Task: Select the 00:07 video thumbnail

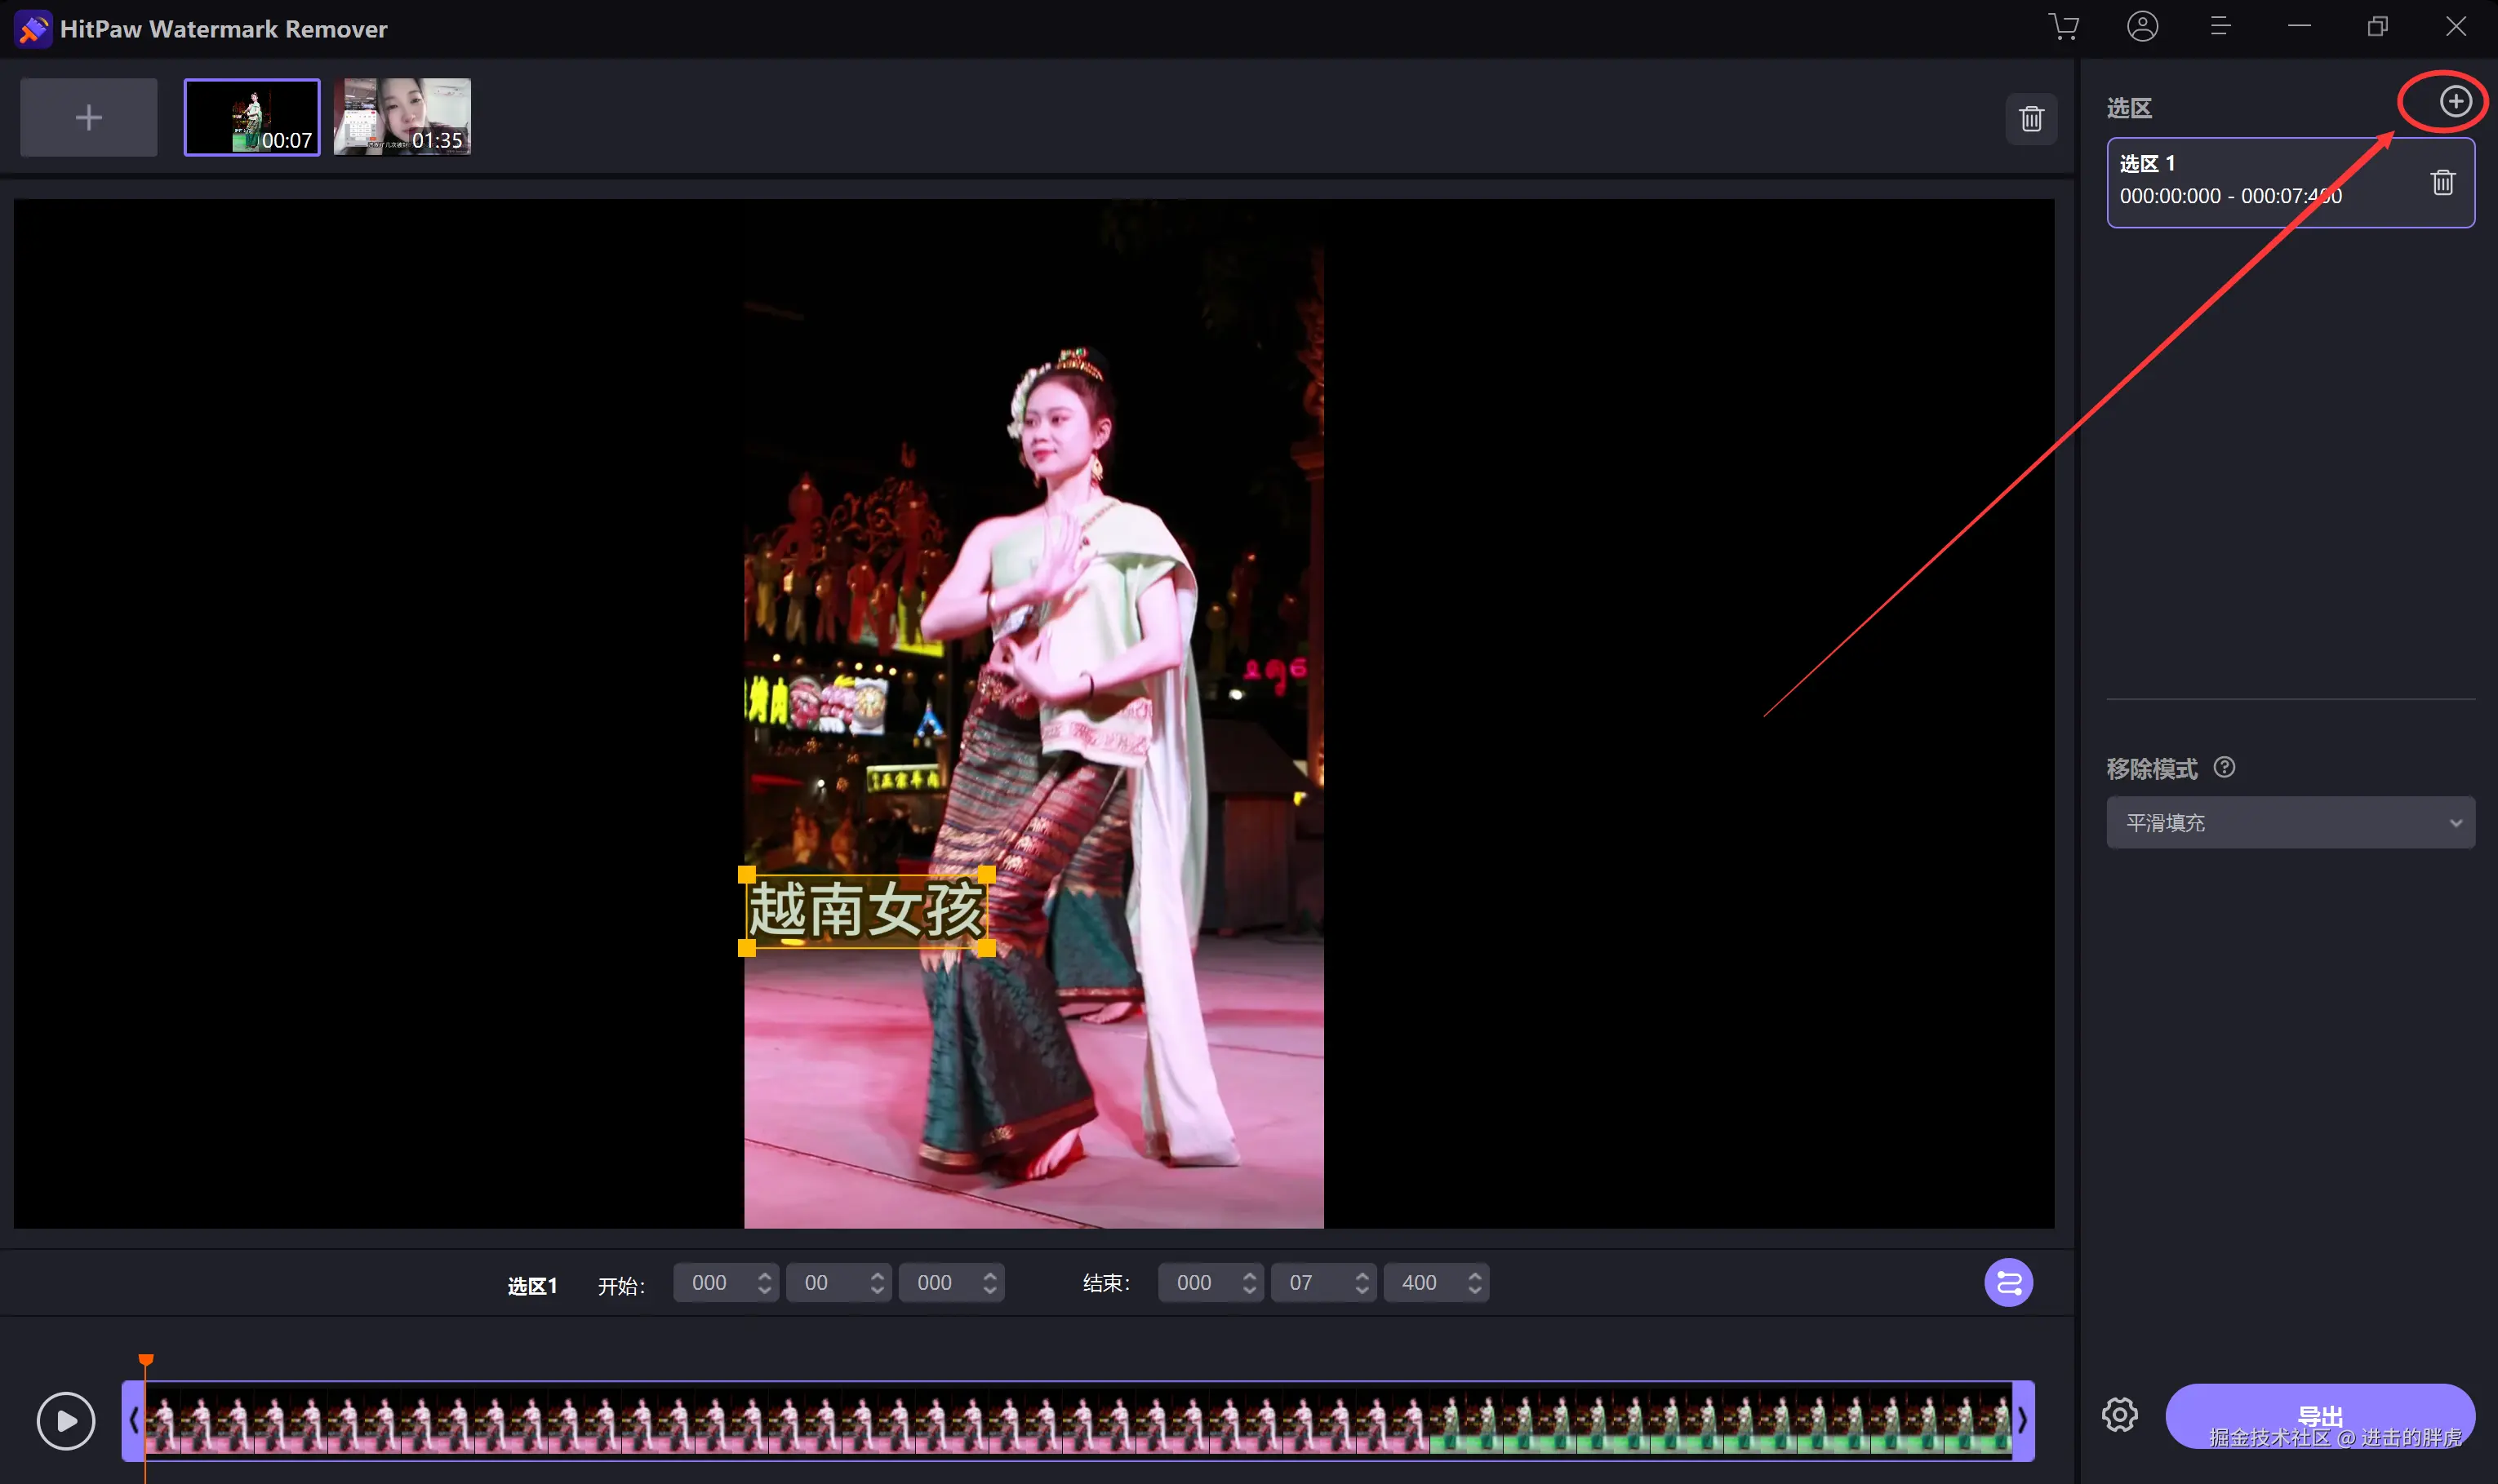Action: pyautogui.click(x=252, y=117)
